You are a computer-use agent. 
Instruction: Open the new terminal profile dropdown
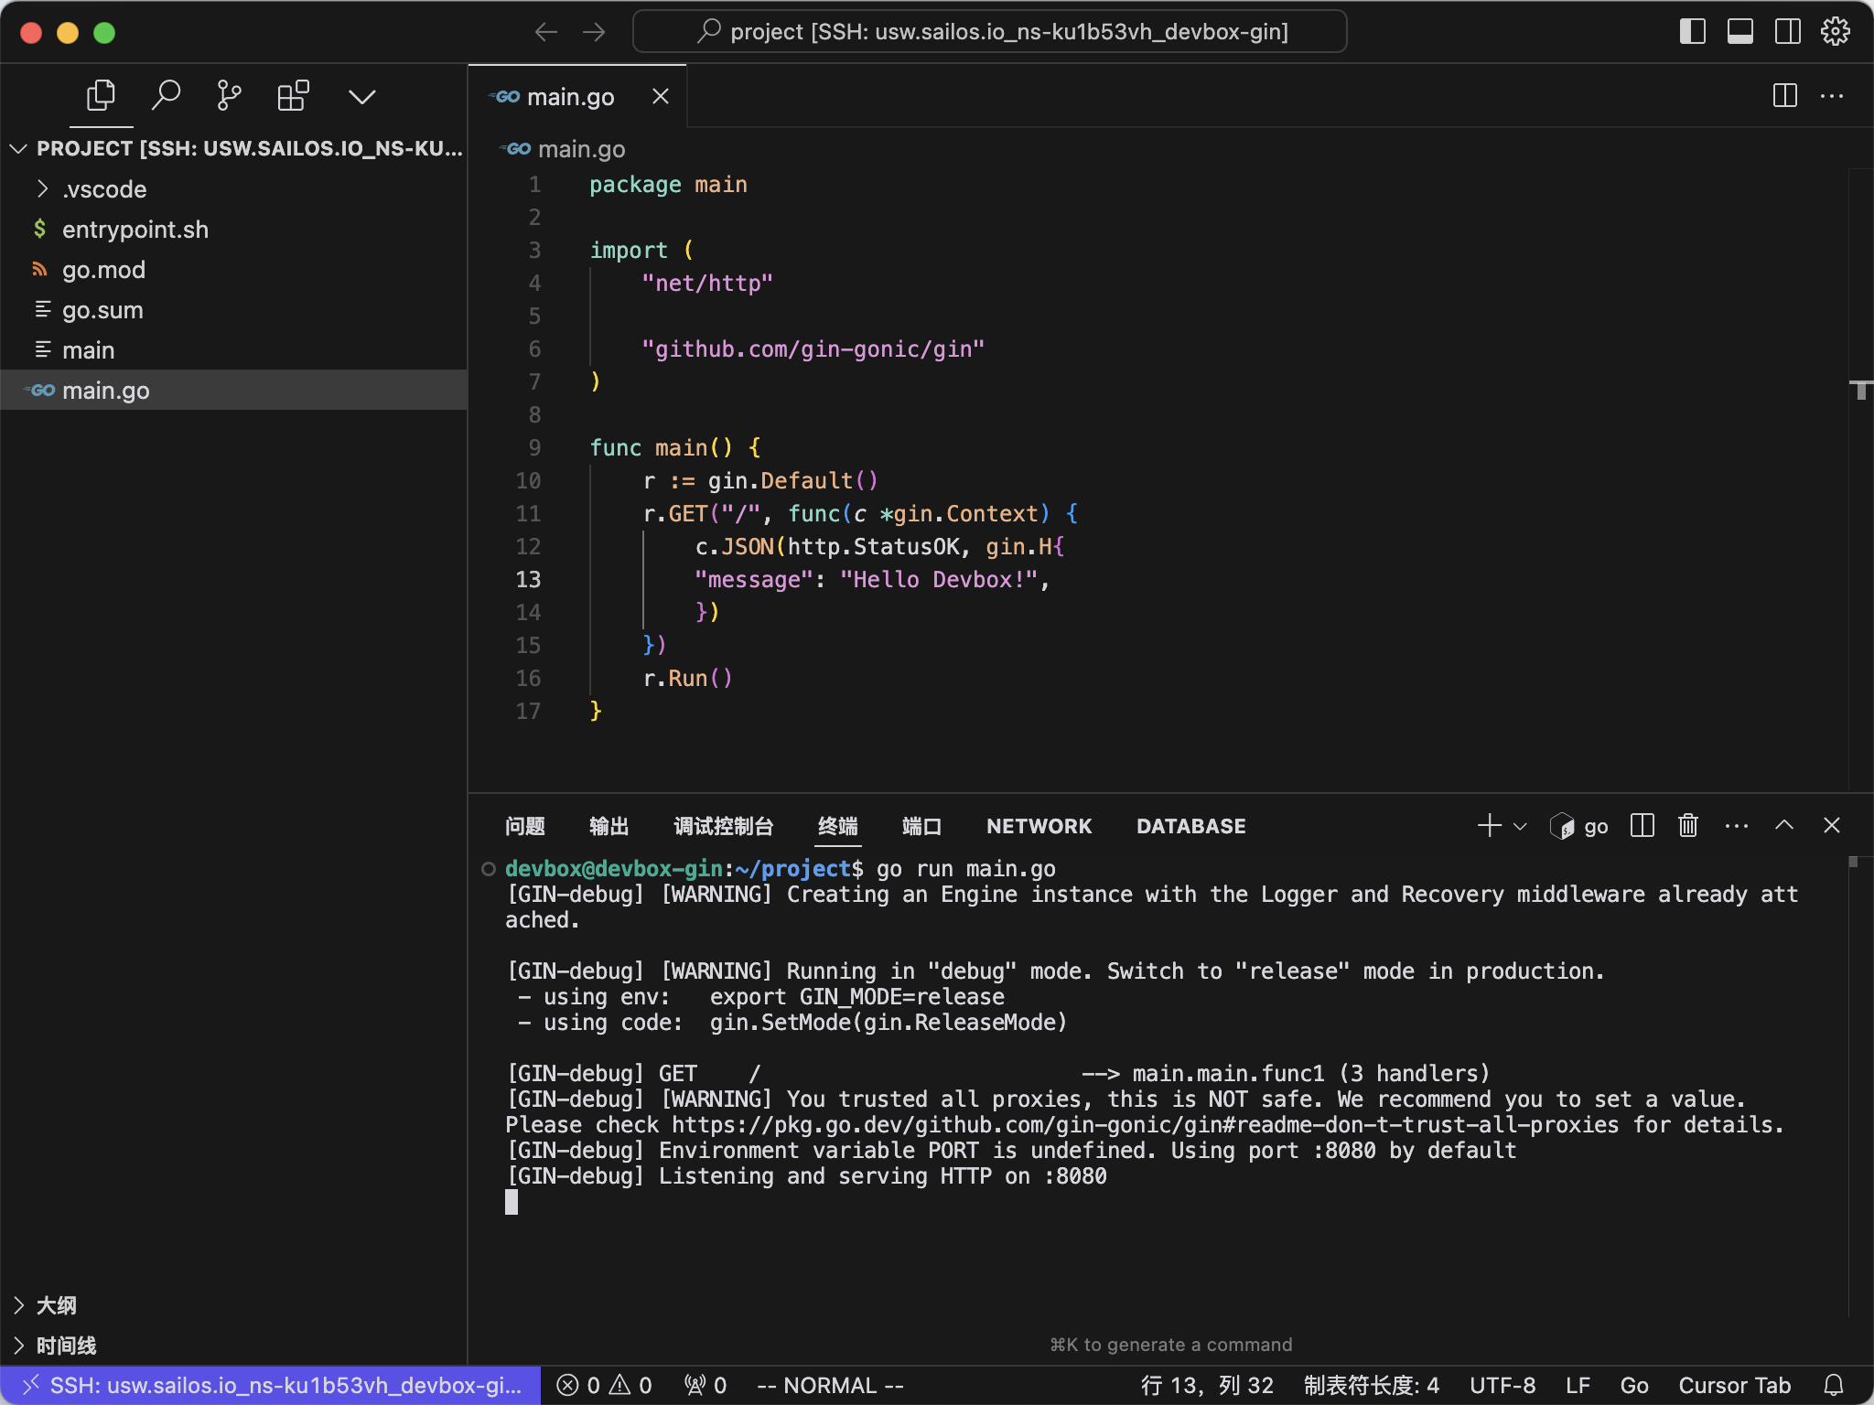(x=1520, y=827)
